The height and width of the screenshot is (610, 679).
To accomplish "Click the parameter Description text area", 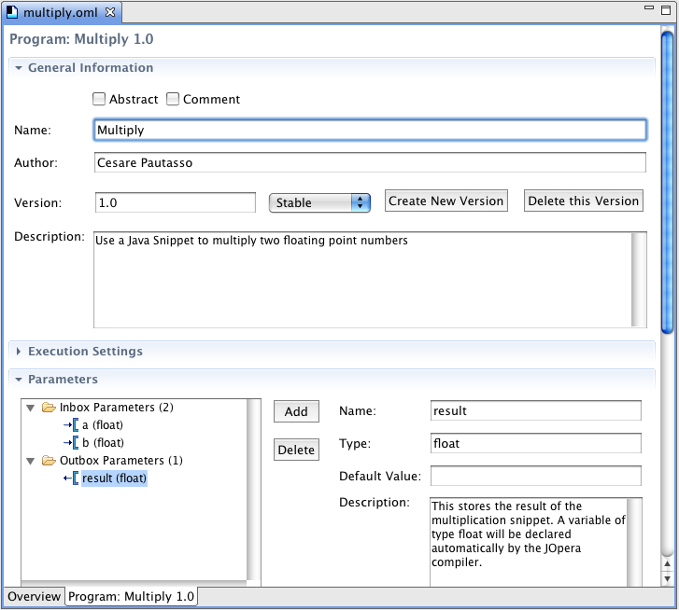I will 529,542.
